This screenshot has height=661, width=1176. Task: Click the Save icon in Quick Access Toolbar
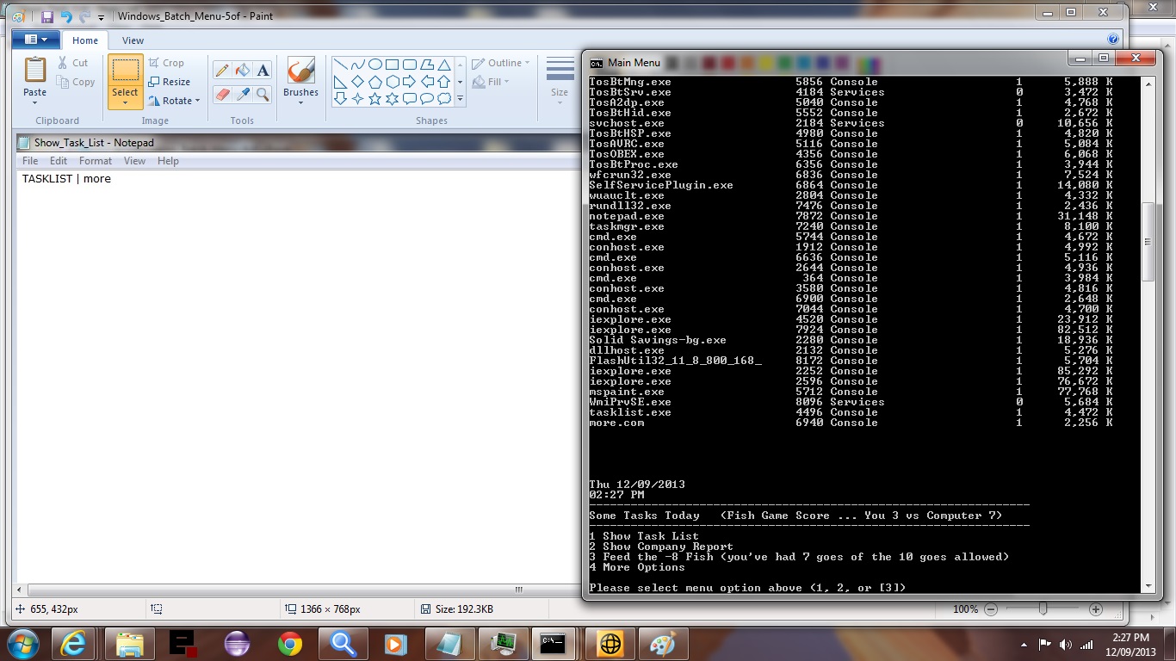pyautogui.click(x=47, y=16)
